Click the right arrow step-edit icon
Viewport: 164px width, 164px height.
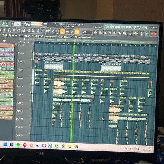point(67,32)
